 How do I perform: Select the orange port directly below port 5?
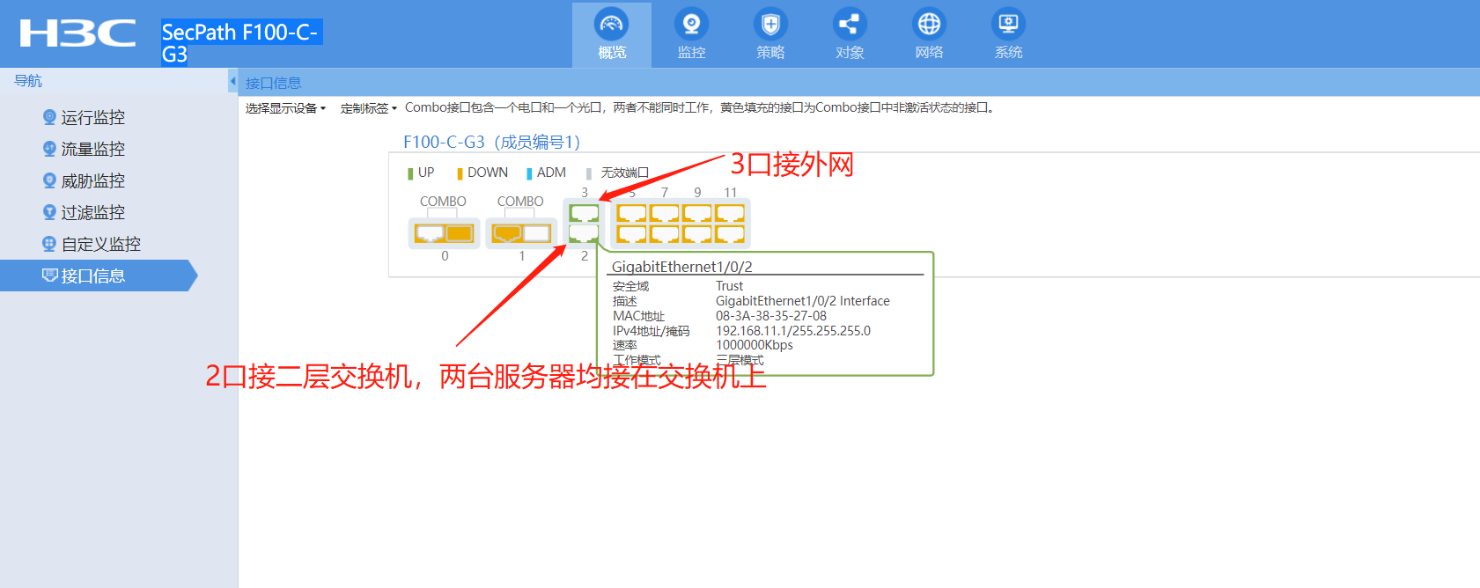click(x=631, y=234)
